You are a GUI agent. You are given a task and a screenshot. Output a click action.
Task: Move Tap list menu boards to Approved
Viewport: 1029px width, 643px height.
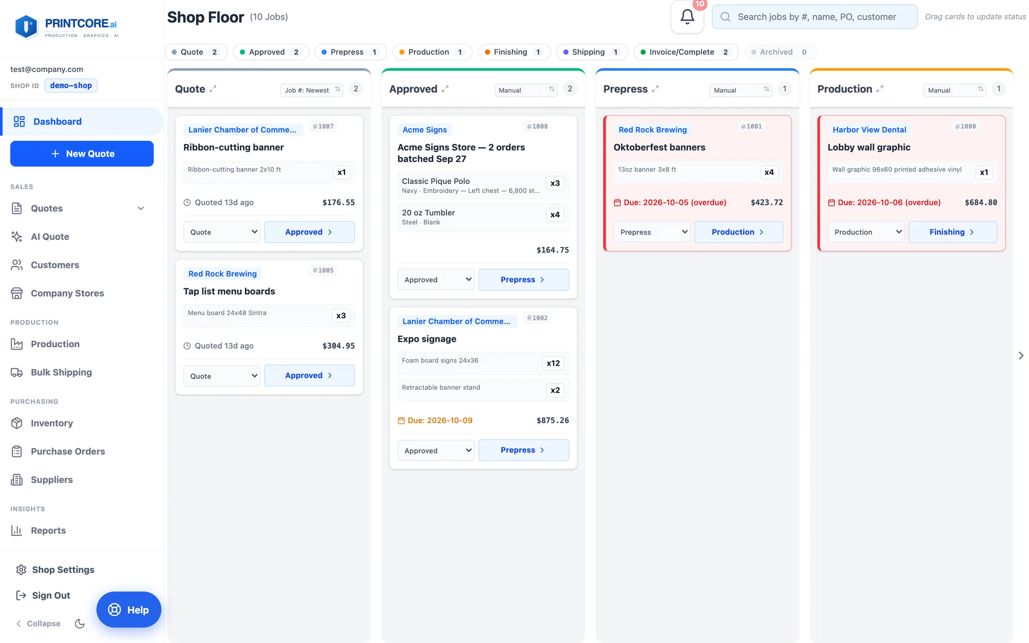coord(309,375)
